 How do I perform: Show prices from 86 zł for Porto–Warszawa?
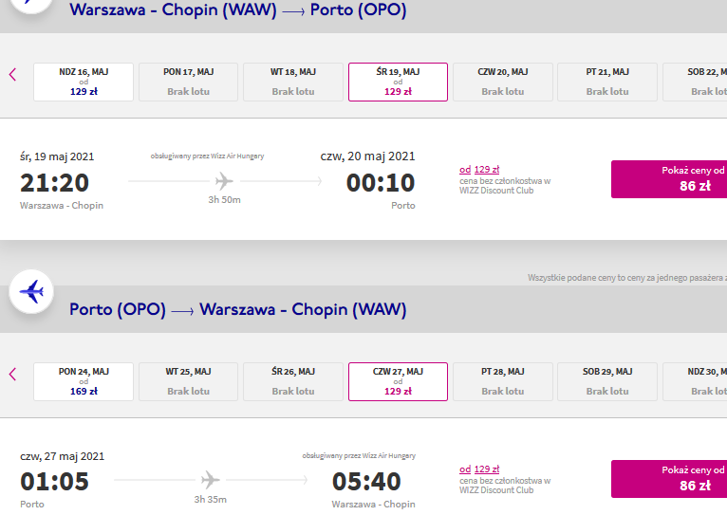pos(669,479)
